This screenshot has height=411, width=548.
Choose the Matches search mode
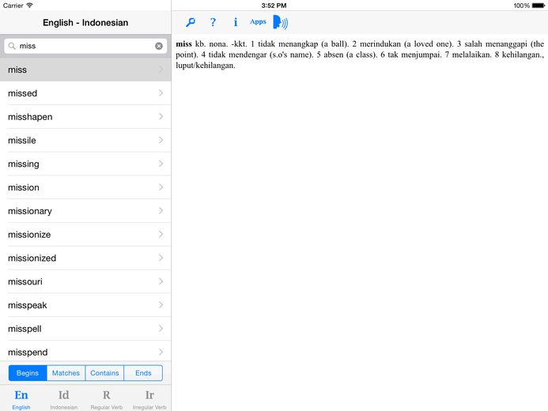coord(66,373)
